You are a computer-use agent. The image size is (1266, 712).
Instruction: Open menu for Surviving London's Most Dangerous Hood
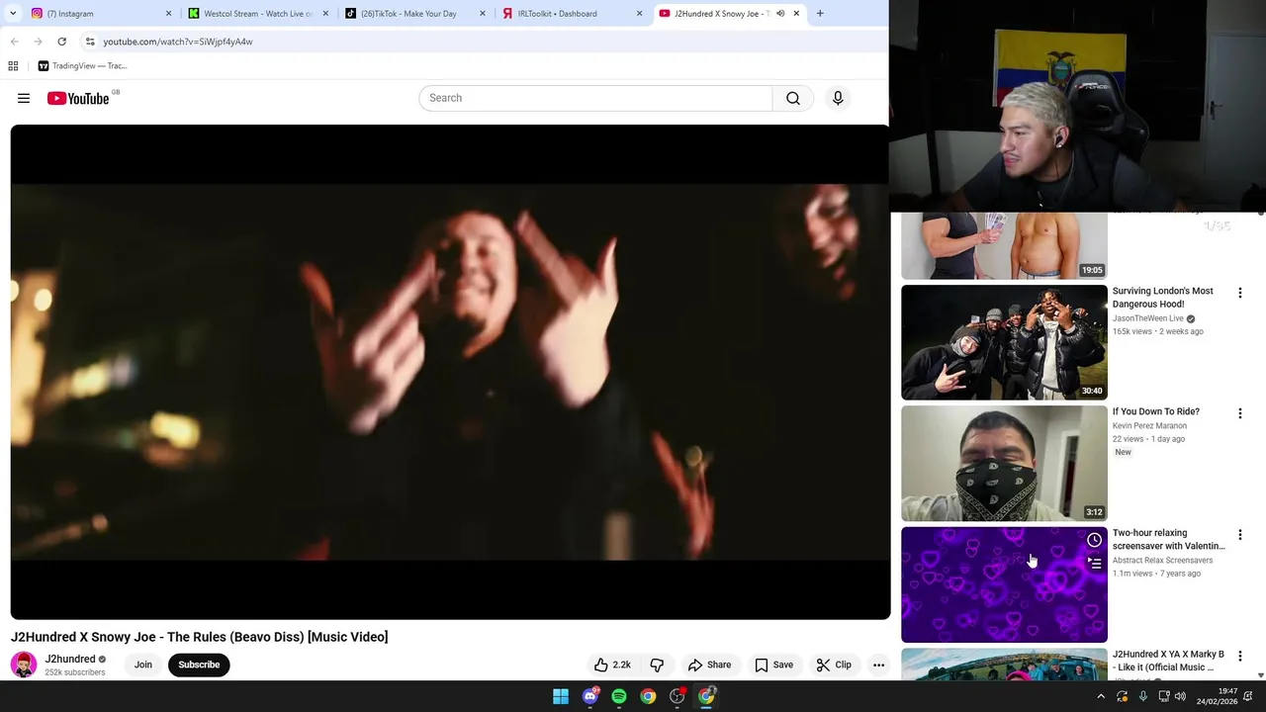tap(1239, 293)
